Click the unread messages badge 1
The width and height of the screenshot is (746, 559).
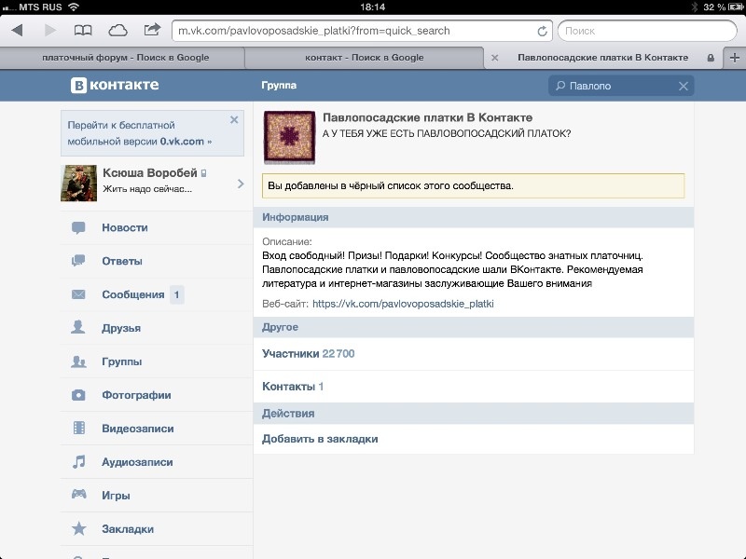[176, 294]
